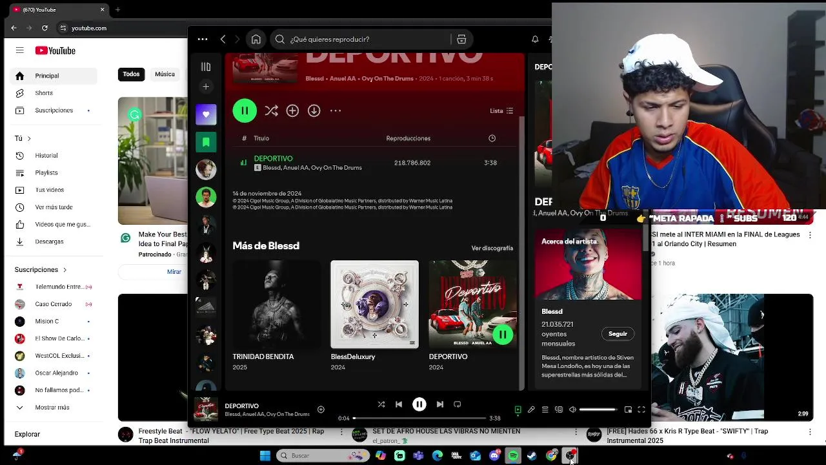Image resolution: width=826 pixels, height=465 pixels.
Task: Open Discord from the Windows taskbar
Action: pyautogui.click(x=494, y=456)
